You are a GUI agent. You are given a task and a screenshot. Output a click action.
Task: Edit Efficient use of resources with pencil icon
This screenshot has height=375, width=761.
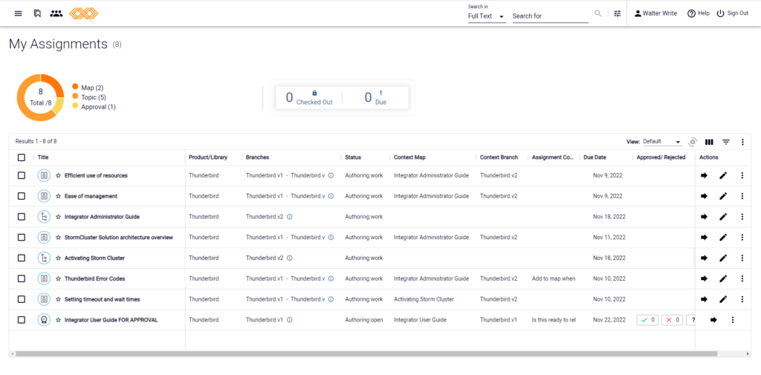tap(723, 175)
